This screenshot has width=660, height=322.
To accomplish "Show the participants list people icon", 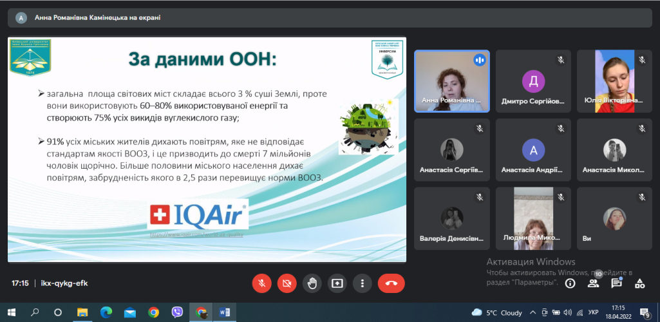I will [x=593, y=283].
